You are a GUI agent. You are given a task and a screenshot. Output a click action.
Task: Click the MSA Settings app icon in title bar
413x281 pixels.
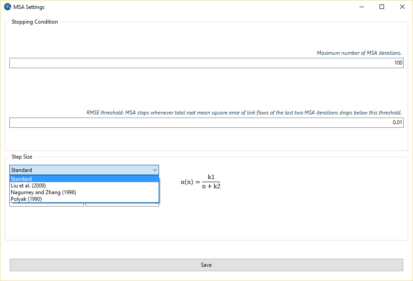7,7
